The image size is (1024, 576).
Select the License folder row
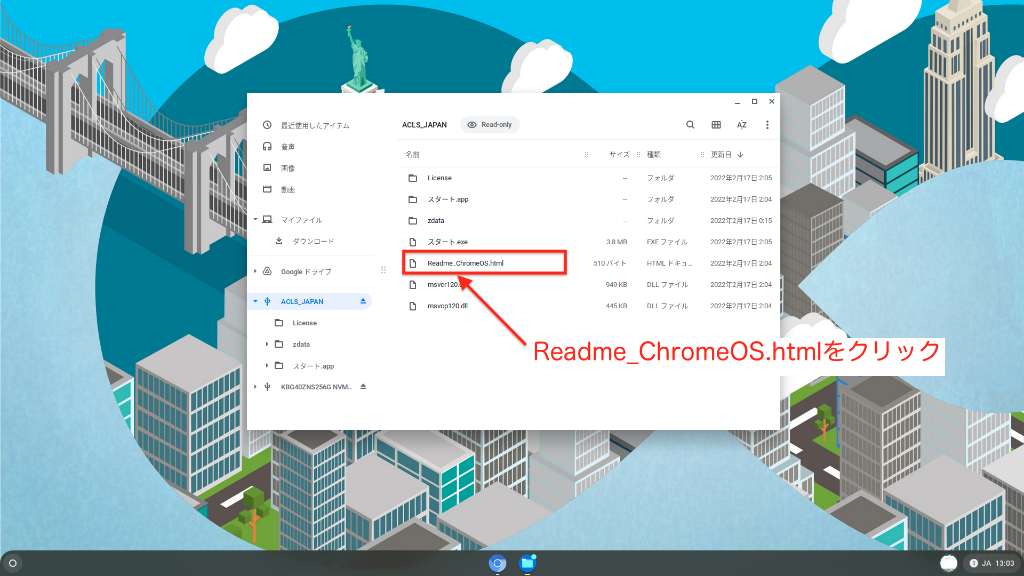tap(588, 178)
